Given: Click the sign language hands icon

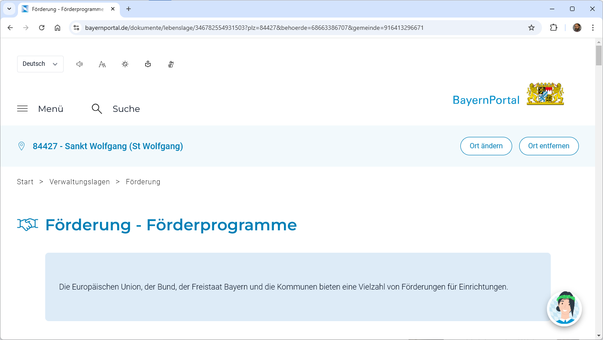Looking at the screenshot, I should 171,64.
